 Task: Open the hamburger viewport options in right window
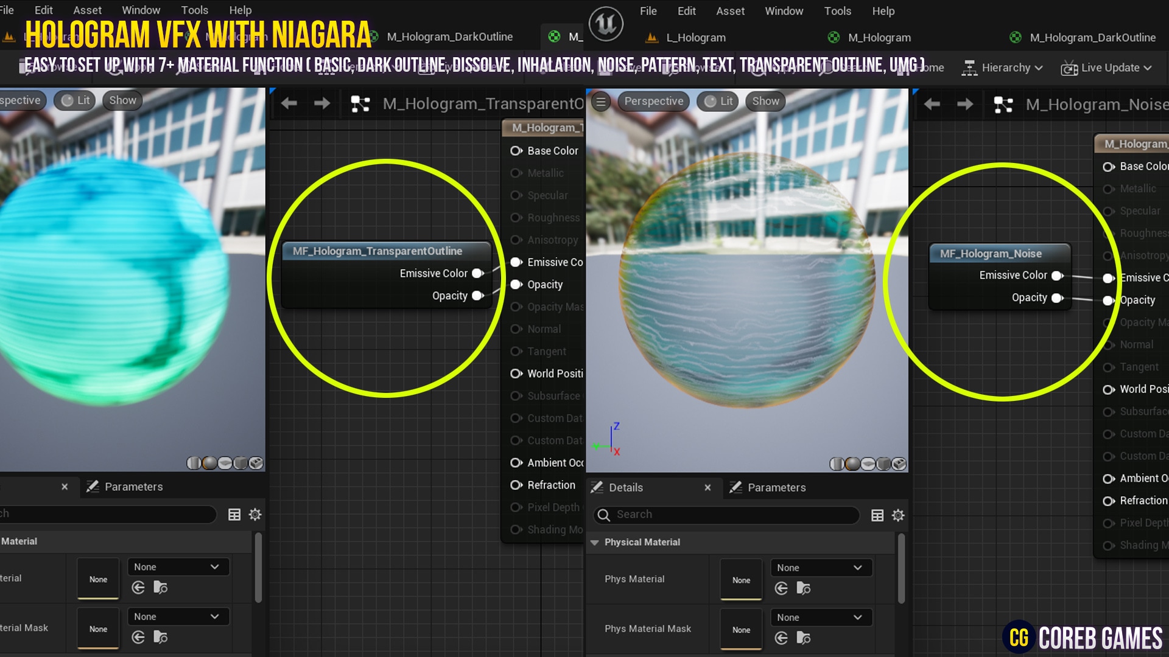tap(601, 102)
